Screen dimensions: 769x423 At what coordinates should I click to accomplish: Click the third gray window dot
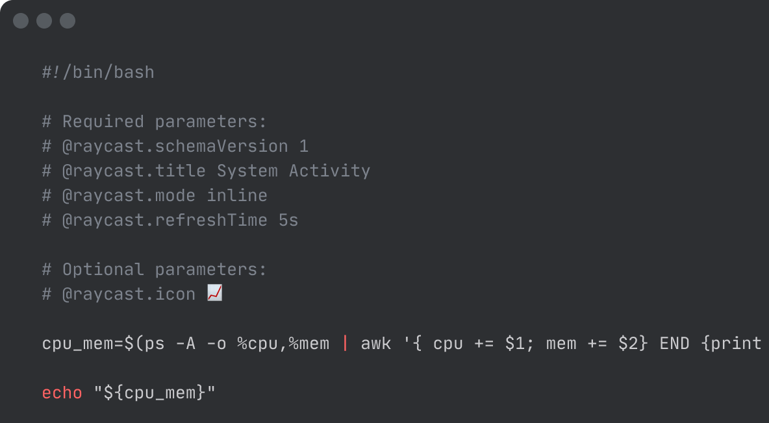point(68,21)
